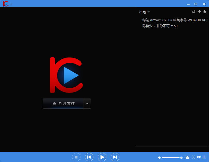Screen dimensions: 209x162
Task: Toggle the playlist loop mode icon
Action: 194,12
